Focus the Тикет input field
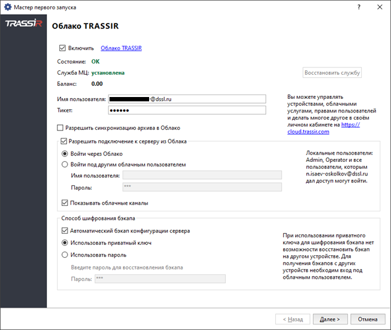Image resolution: width=391 pixels, height=330 pixels. [x=187, y=111]
